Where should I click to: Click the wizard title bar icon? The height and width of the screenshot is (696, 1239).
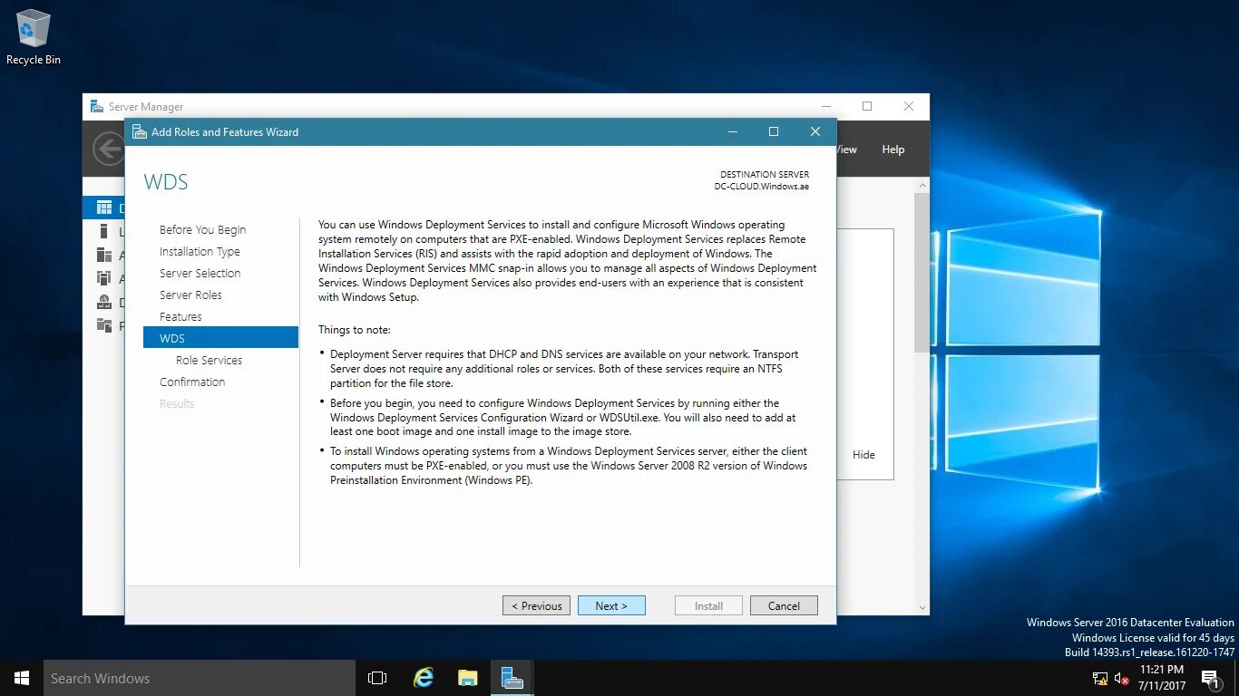[x=139, y=132]
